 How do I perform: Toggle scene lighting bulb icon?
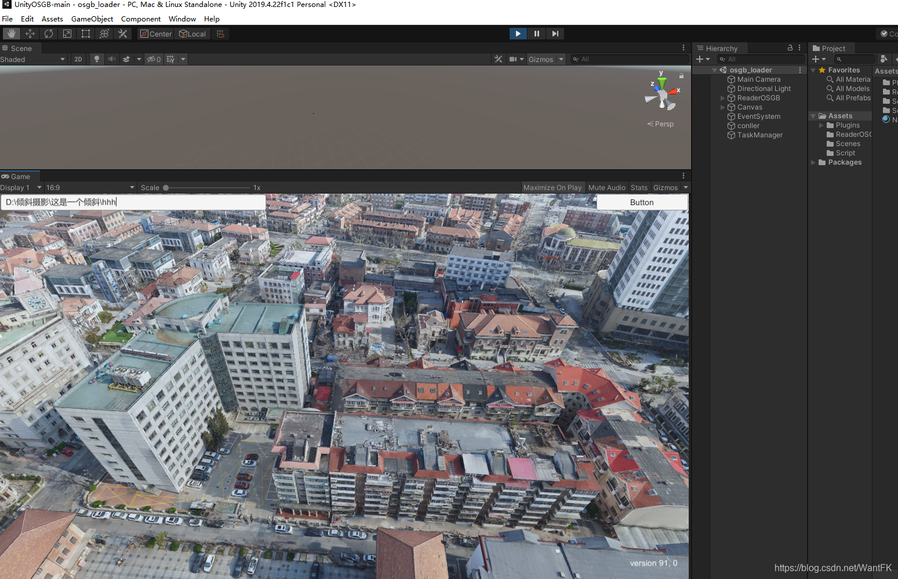tap(97, 59)
